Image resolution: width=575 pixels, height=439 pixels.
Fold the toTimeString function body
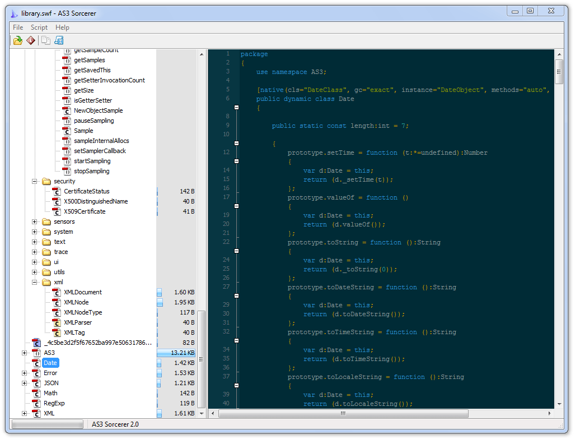pos(236,340)
